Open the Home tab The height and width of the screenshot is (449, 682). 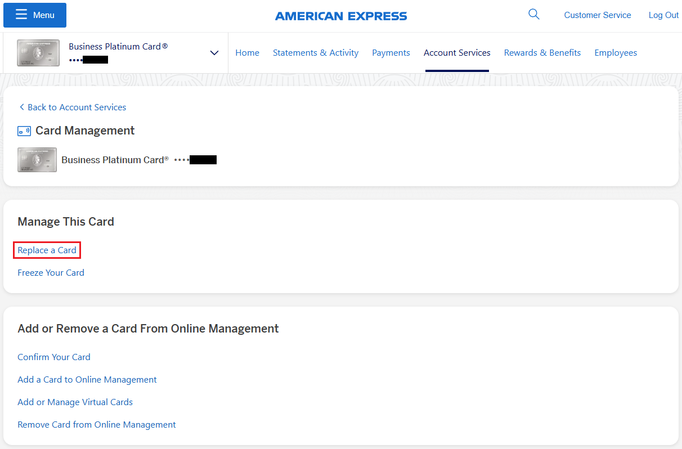[247, 53]
